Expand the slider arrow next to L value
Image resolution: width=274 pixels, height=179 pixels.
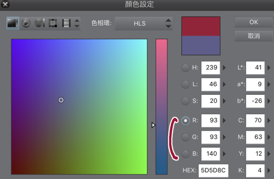pyautogui.click(x=224, y=84)
